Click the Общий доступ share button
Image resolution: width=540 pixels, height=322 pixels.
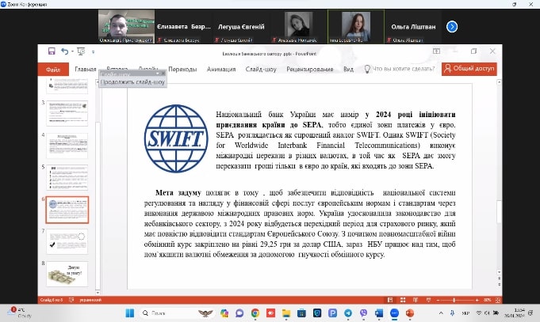point(469,69)
